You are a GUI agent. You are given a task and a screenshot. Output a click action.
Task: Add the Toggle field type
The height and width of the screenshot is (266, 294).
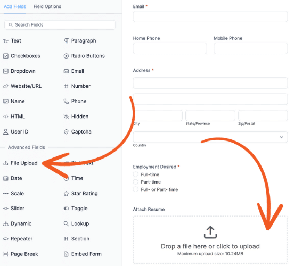tap(76, 209)
